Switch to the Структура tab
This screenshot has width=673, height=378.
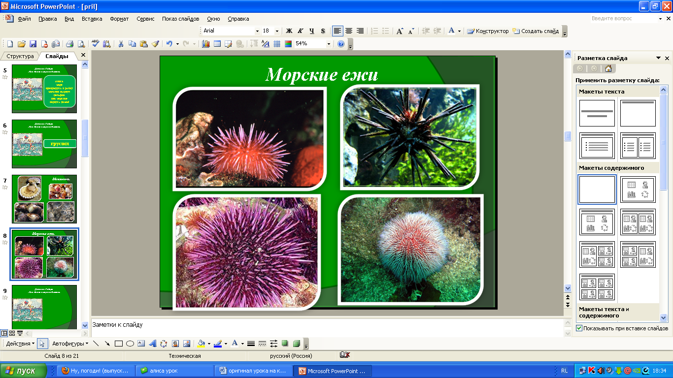pyautogui.click(x=20, y=56)
